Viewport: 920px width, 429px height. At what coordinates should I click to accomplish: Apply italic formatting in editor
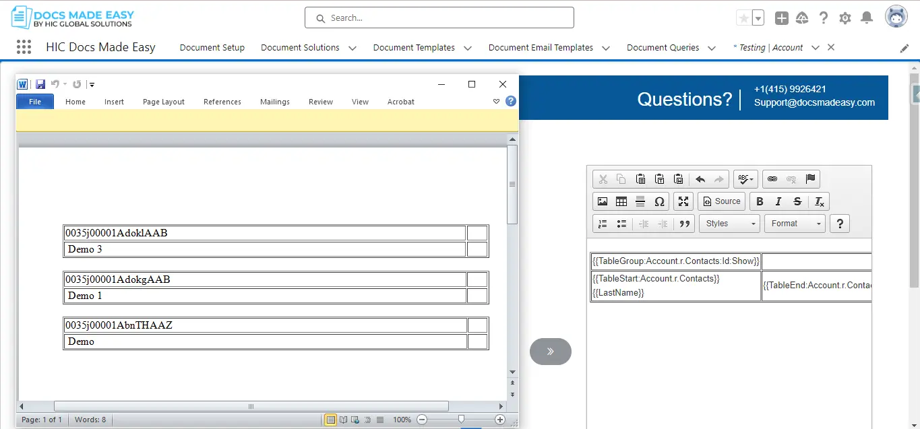(x=778, y=201)
